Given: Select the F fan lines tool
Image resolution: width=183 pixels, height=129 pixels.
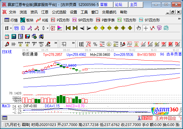Looking at the screenshot, I should point(150,44).
